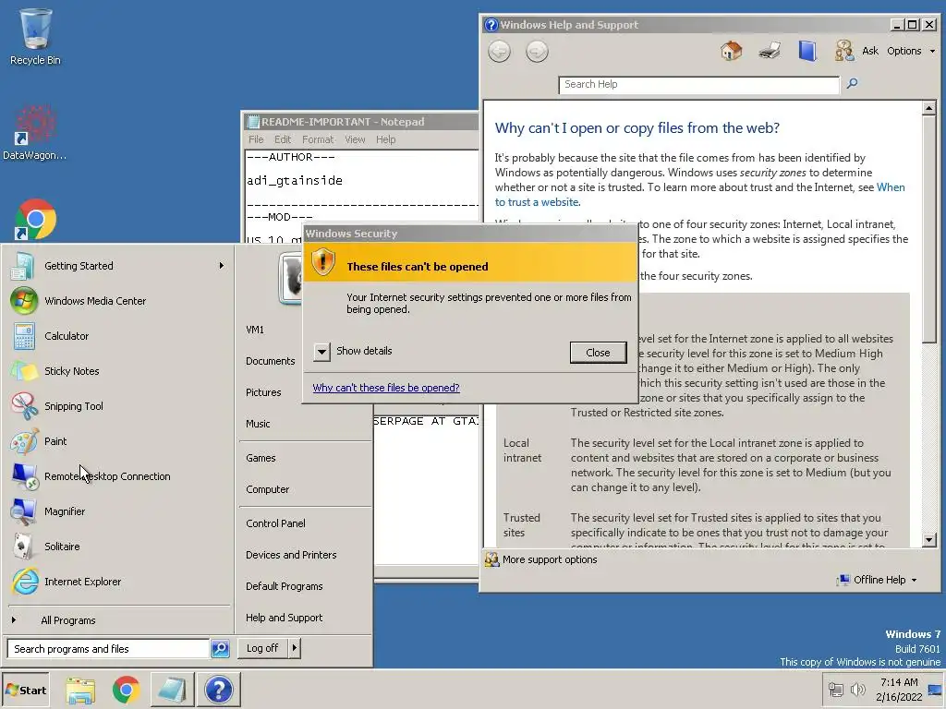Open the Browse Help book icon
The image size is (946, 709).
coord(807,51)
